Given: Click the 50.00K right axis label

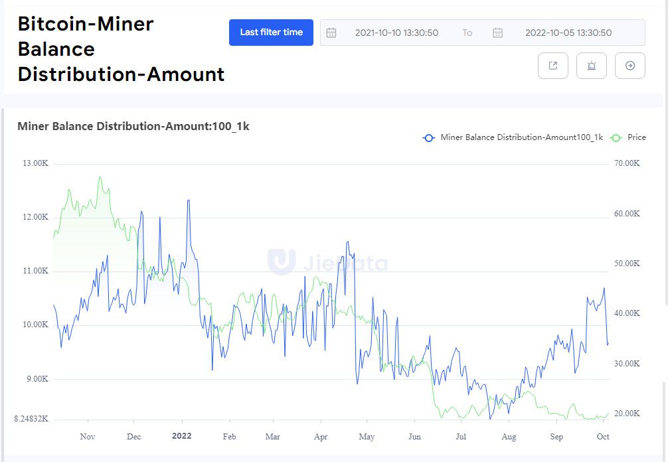Looking at the screenshot, I should click(x=627, y=263).
